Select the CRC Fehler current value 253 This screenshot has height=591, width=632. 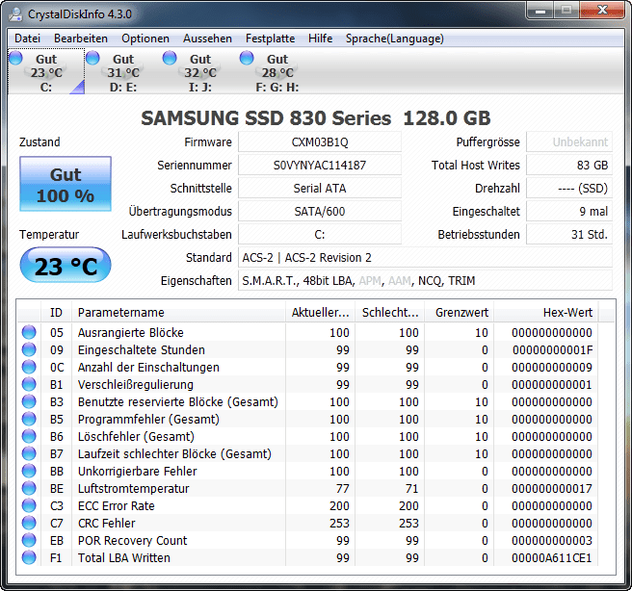(339, 523)
